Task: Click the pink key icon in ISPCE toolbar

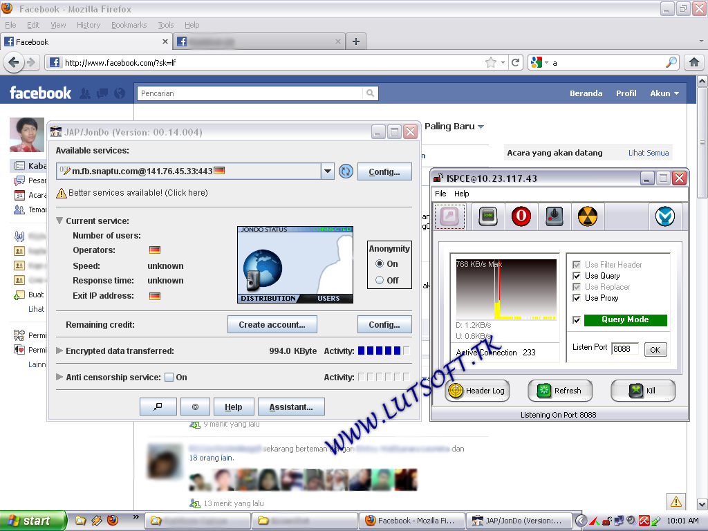Action: click(x=449, y=216)
